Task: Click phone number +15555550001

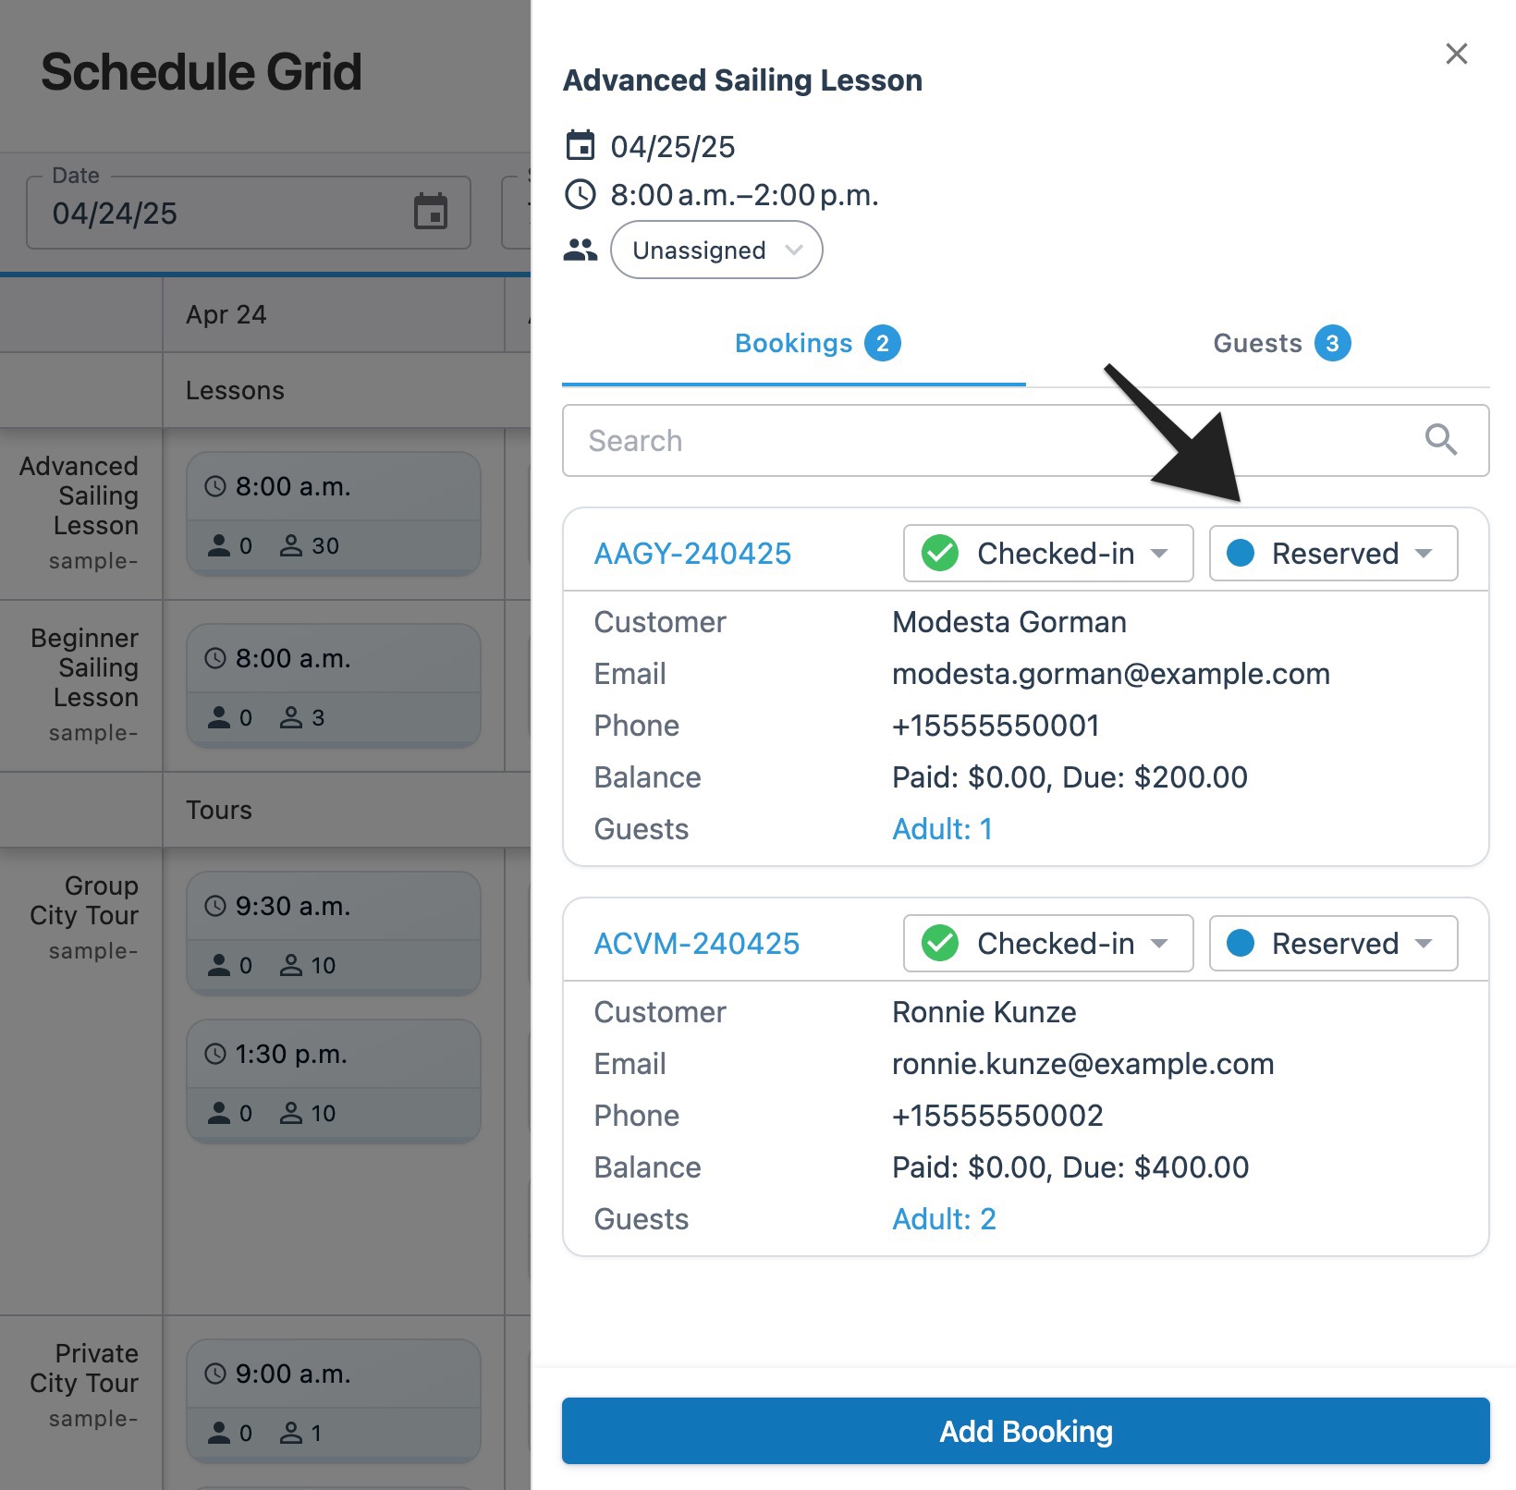Action: tap(996, 726)
